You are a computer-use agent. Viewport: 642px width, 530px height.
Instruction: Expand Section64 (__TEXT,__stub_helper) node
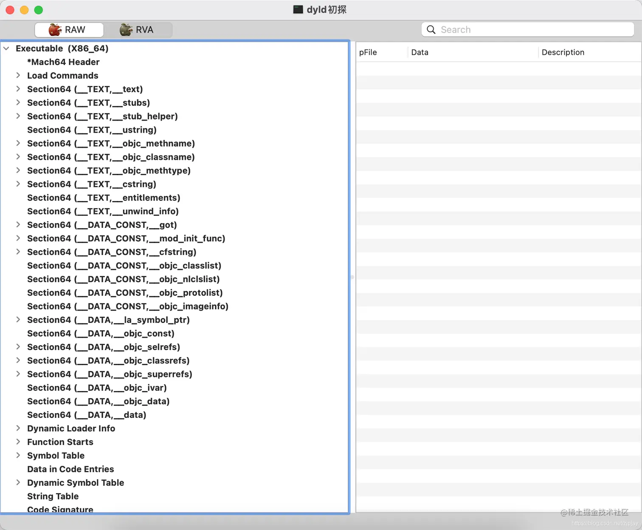pyautogui.click(x=18, y=116)
